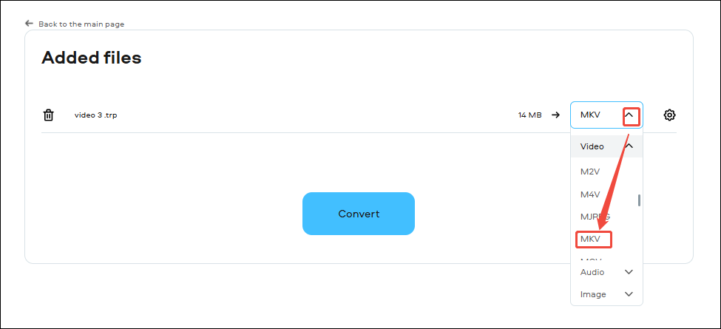The height and width of the screenshot is (329, 721).
Task: Collapse the Video format category
Action: tap(629, 146)
